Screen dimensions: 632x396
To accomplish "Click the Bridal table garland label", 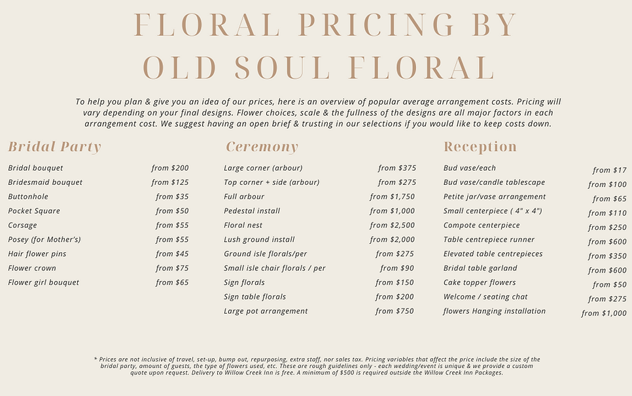I will click(480, 268).
